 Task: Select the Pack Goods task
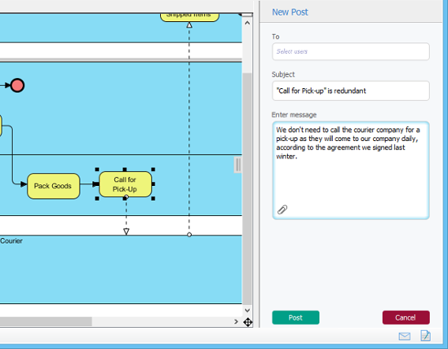pyautogui.click(x=54, y=186)
